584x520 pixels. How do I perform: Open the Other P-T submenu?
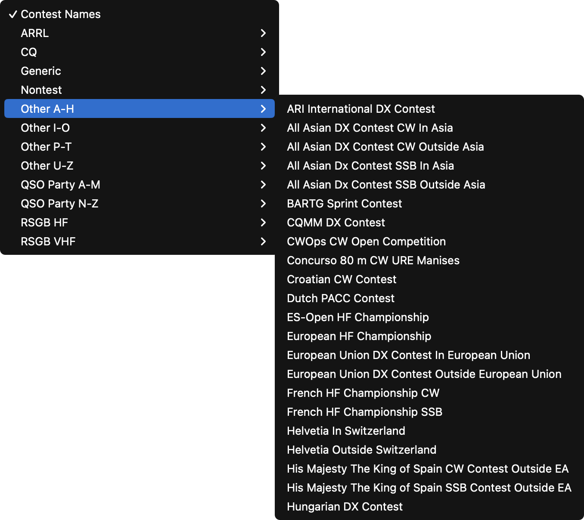[x=140, y=147]
